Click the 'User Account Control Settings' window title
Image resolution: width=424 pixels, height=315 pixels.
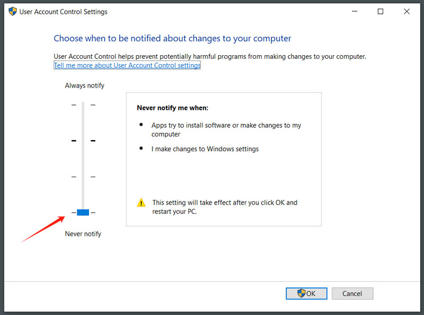point(63,12)
